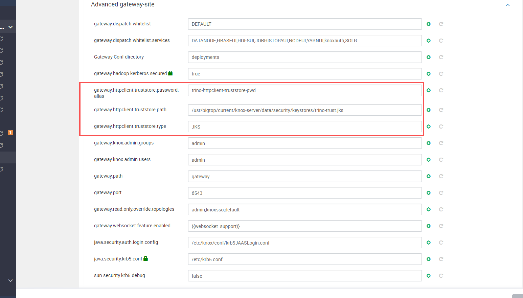Image resolution: width=523 pixels, height=298 pixels.
Task: Click undo icon for gateway.port
Action: coord(441,193)
